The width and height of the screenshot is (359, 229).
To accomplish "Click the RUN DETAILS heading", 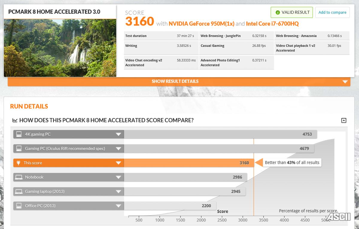I will (29, 106).
